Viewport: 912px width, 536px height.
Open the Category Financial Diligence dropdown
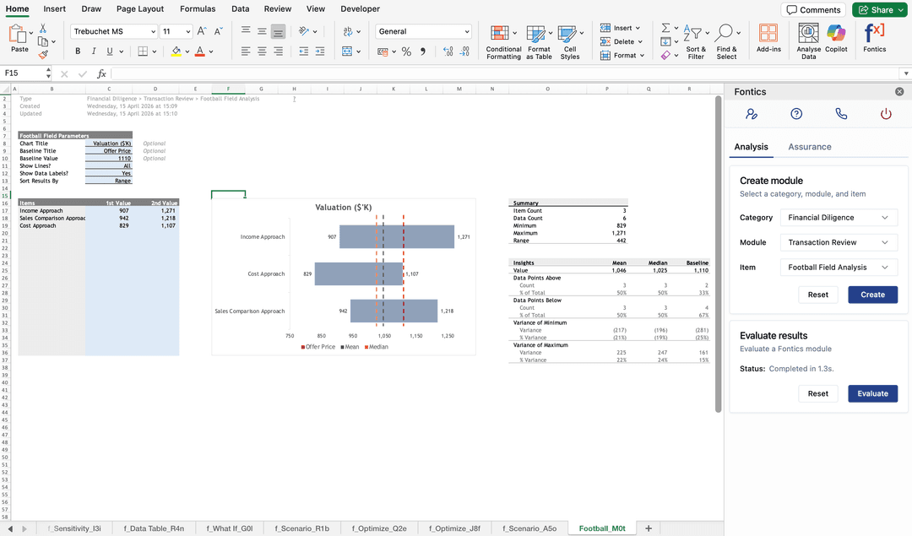[x=839, y=218]
